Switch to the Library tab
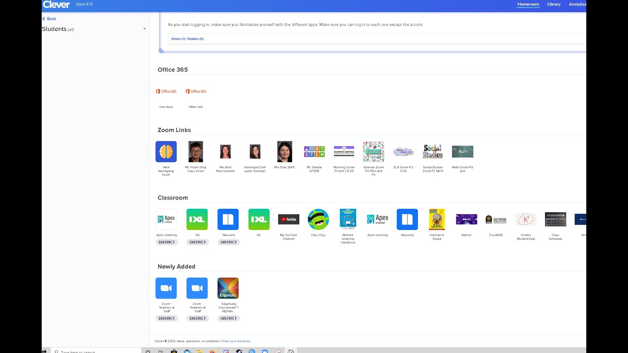 [553, 4]
